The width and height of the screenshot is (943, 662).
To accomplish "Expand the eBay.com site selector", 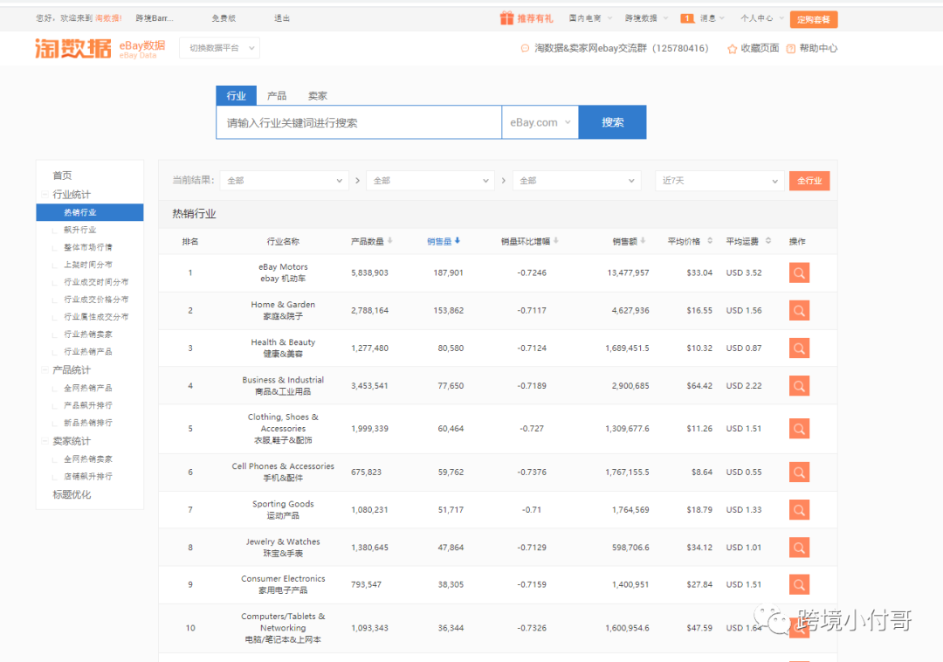I will 540,123.
